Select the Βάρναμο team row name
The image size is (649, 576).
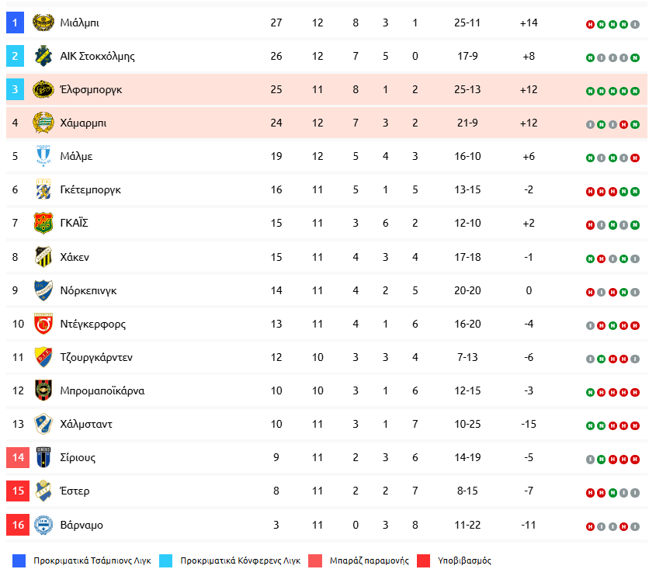(x=82, y=525)
